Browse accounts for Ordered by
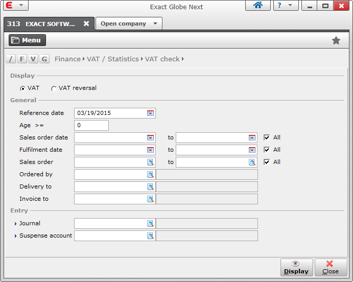353x282 pixels. (150, 174)
